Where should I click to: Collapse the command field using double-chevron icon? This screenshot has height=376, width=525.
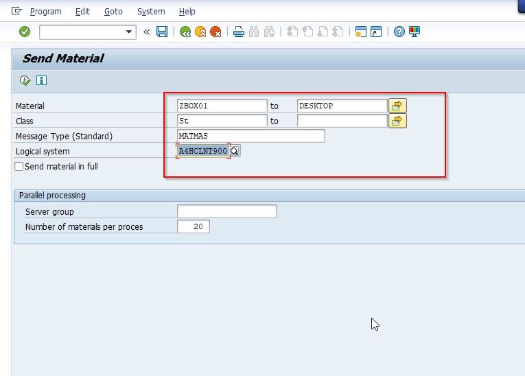click(147, 32)
